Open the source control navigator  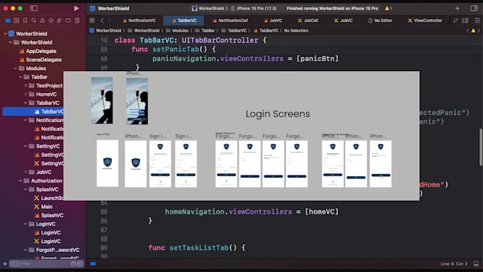click(x=16, y=21)
